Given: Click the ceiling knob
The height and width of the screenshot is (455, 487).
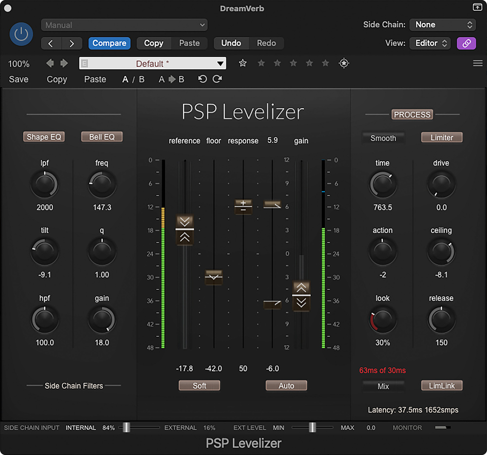Looking at the screenshot, I should coord(441,252).
